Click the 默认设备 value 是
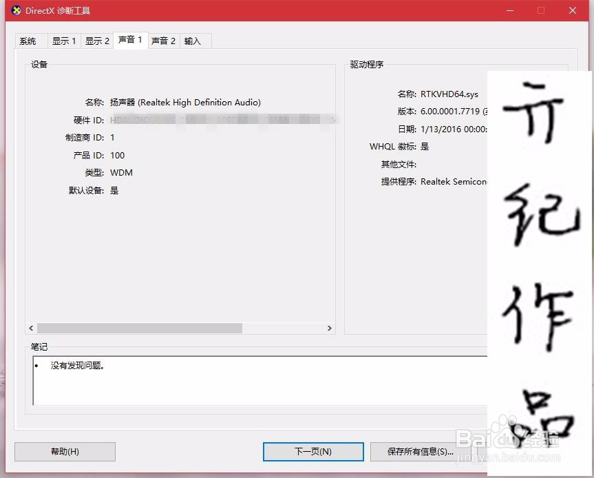 pos(114,190)
